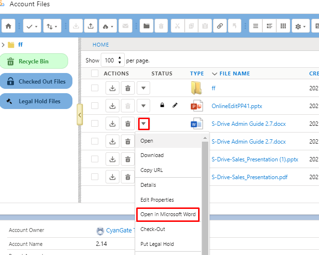Viewport: 319px width, 255px height.
Task: Download the OnlineEditPP41.pptx file via row icon
Action: (x=112, y=106)
